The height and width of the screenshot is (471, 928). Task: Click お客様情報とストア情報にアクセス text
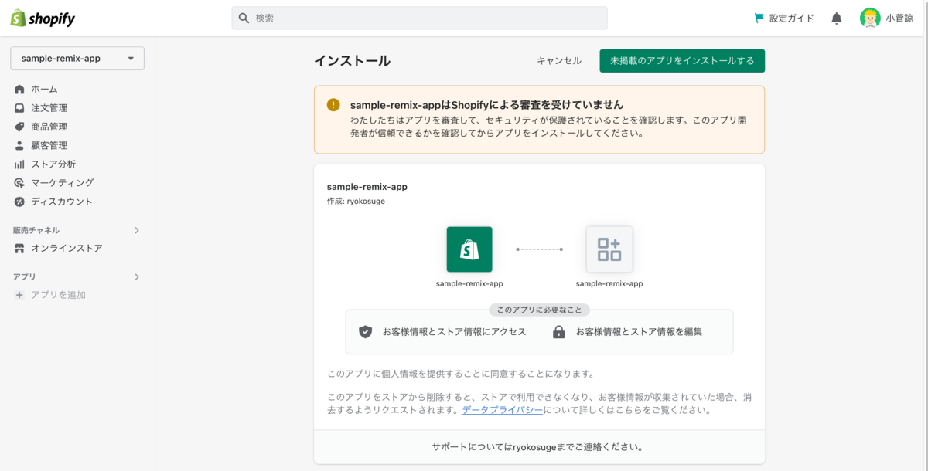pos(454,332)
